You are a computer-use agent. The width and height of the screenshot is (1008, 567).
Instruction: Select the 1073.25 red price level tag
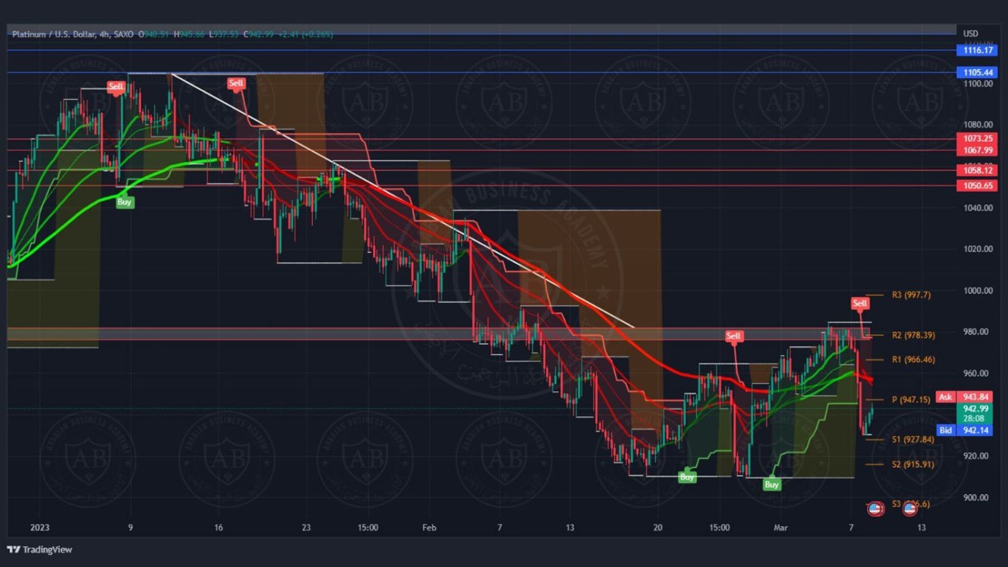(x=977, y=138)
